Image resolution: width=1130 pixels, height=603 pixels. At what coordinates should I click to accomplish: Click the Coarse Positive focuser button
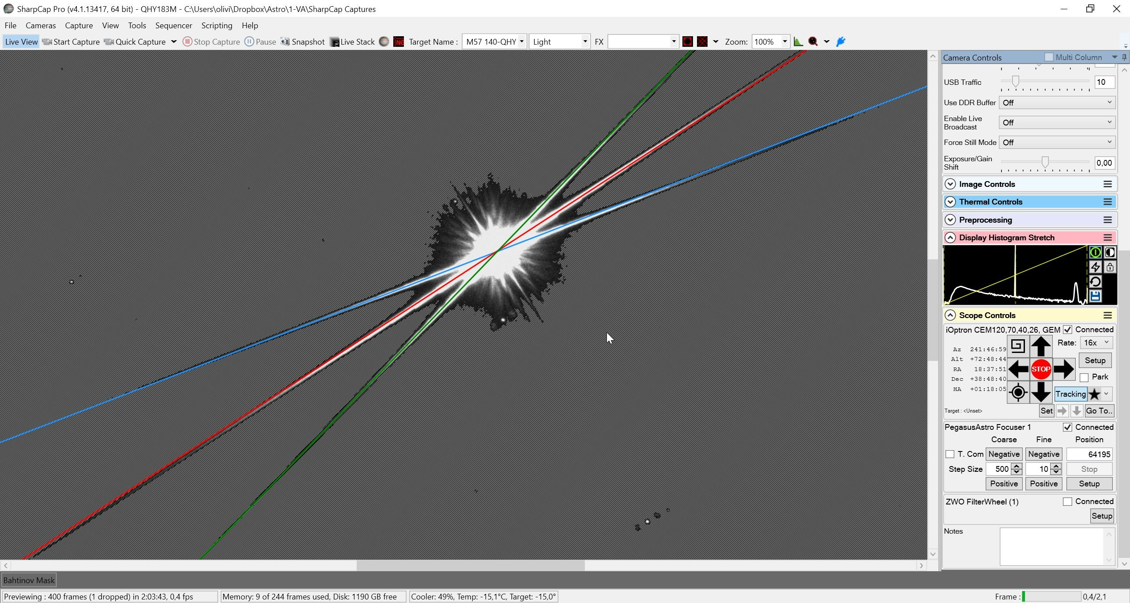[1004, 484]
